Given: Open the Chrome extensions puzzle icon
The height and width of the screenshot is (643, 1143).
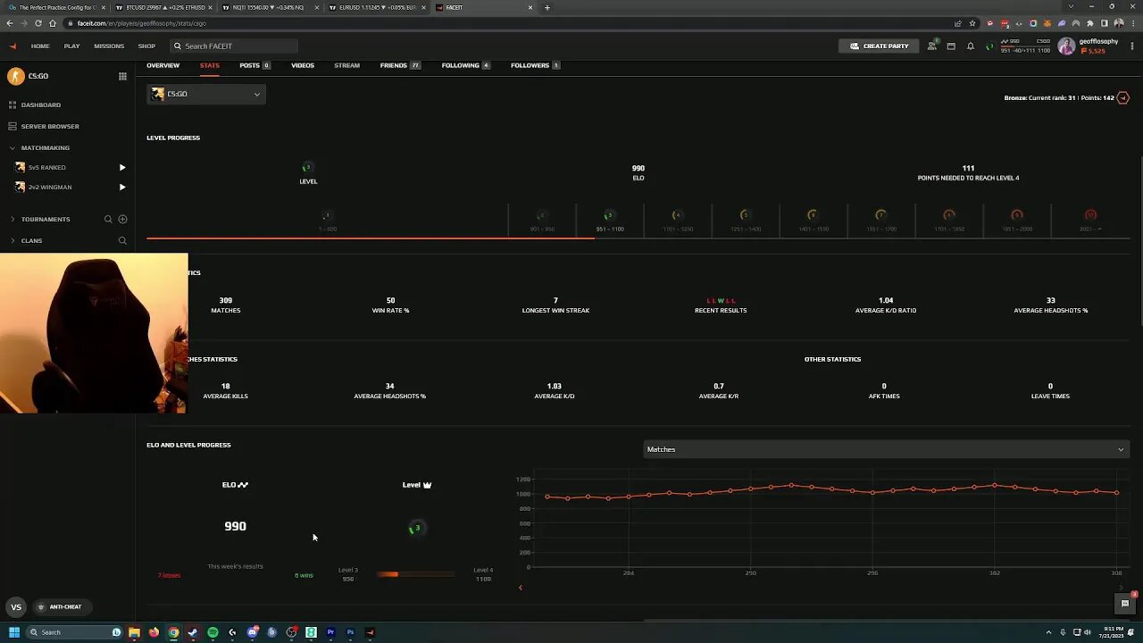Looking at the screenshot, I should click(x=1089, y=23).
